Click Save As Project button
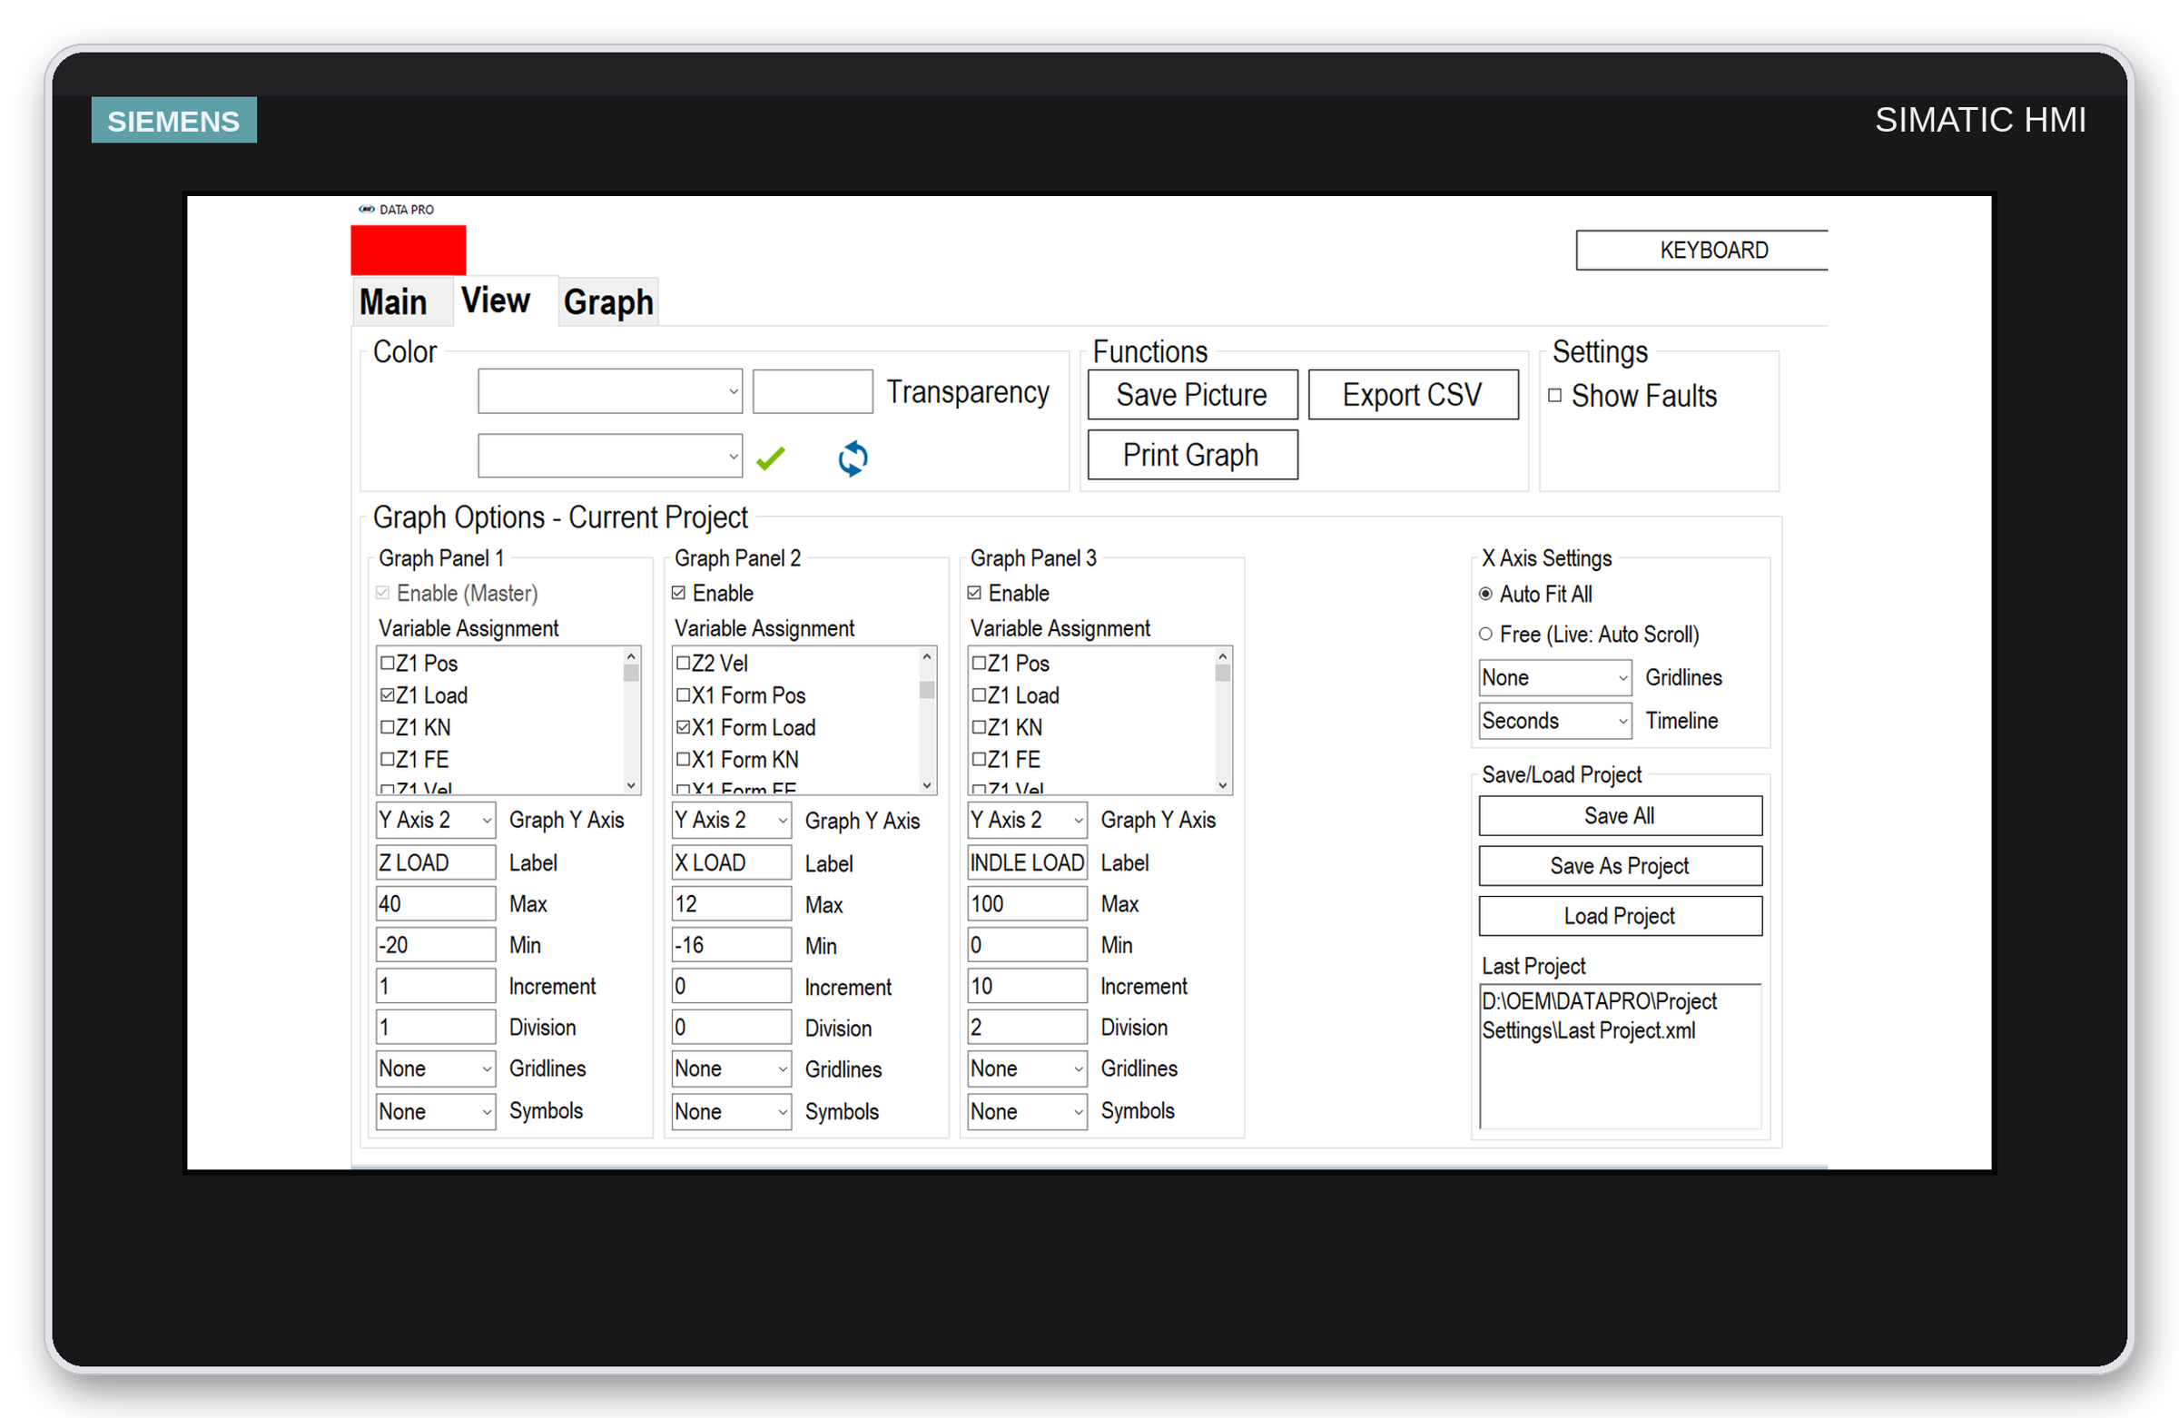 click(x=1620, y=866)
